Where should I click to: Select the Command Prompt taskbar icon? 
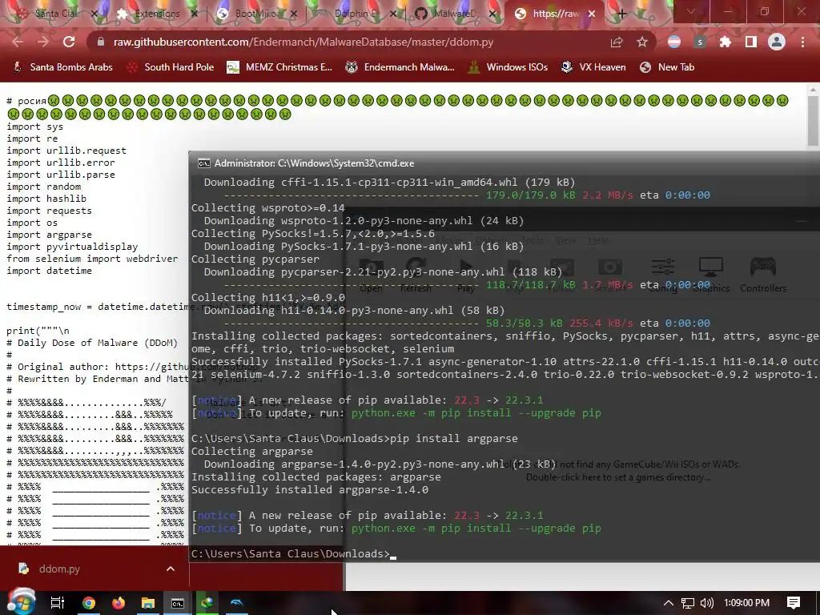178,603
